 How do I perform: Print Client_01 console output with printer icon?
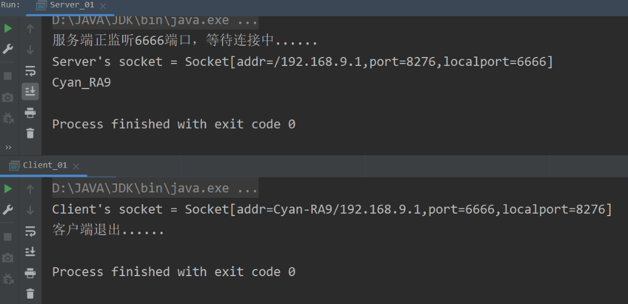click(30, 274)
